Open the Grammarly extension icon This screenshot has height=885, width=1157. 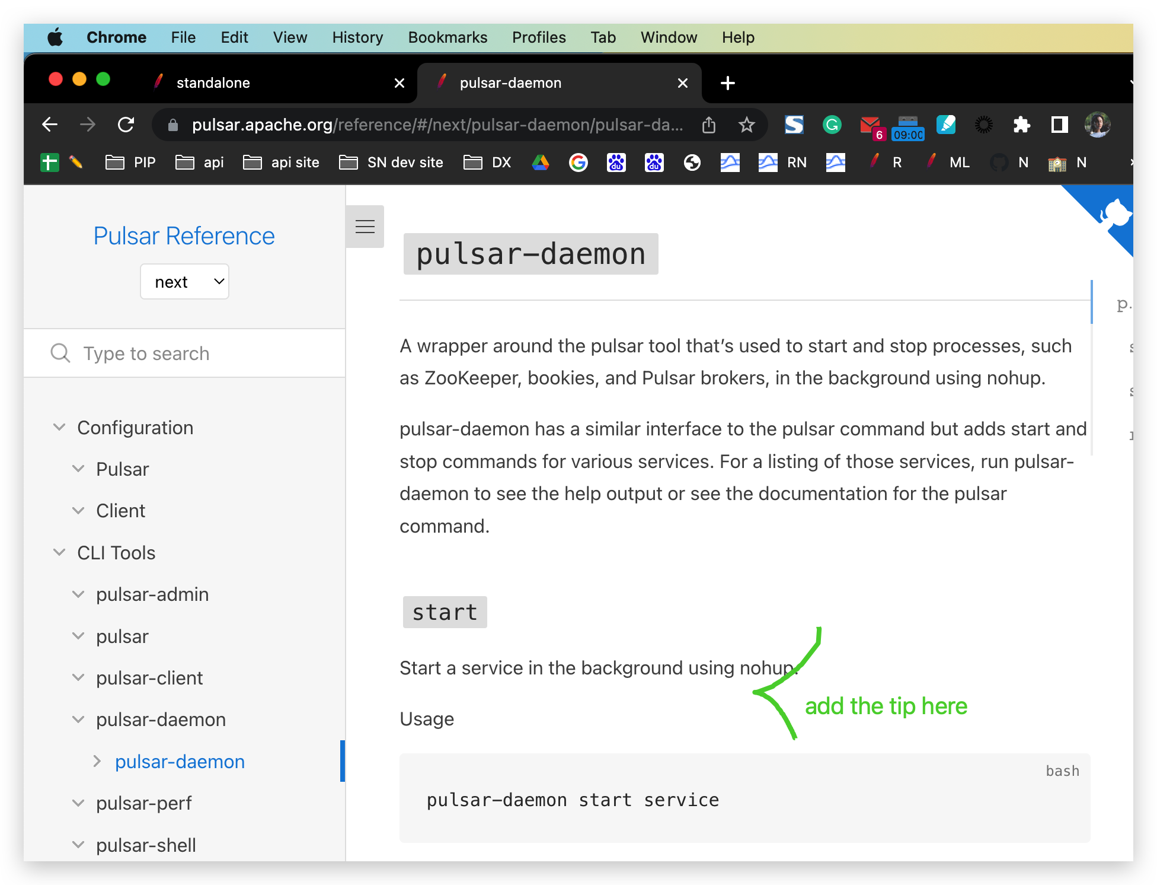(x=832, y=125)
